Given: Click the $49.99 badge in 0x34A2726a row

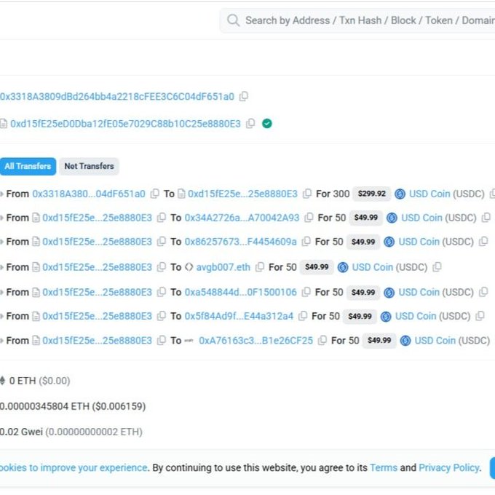Looking at the screenshot, I should pos(366,218).
